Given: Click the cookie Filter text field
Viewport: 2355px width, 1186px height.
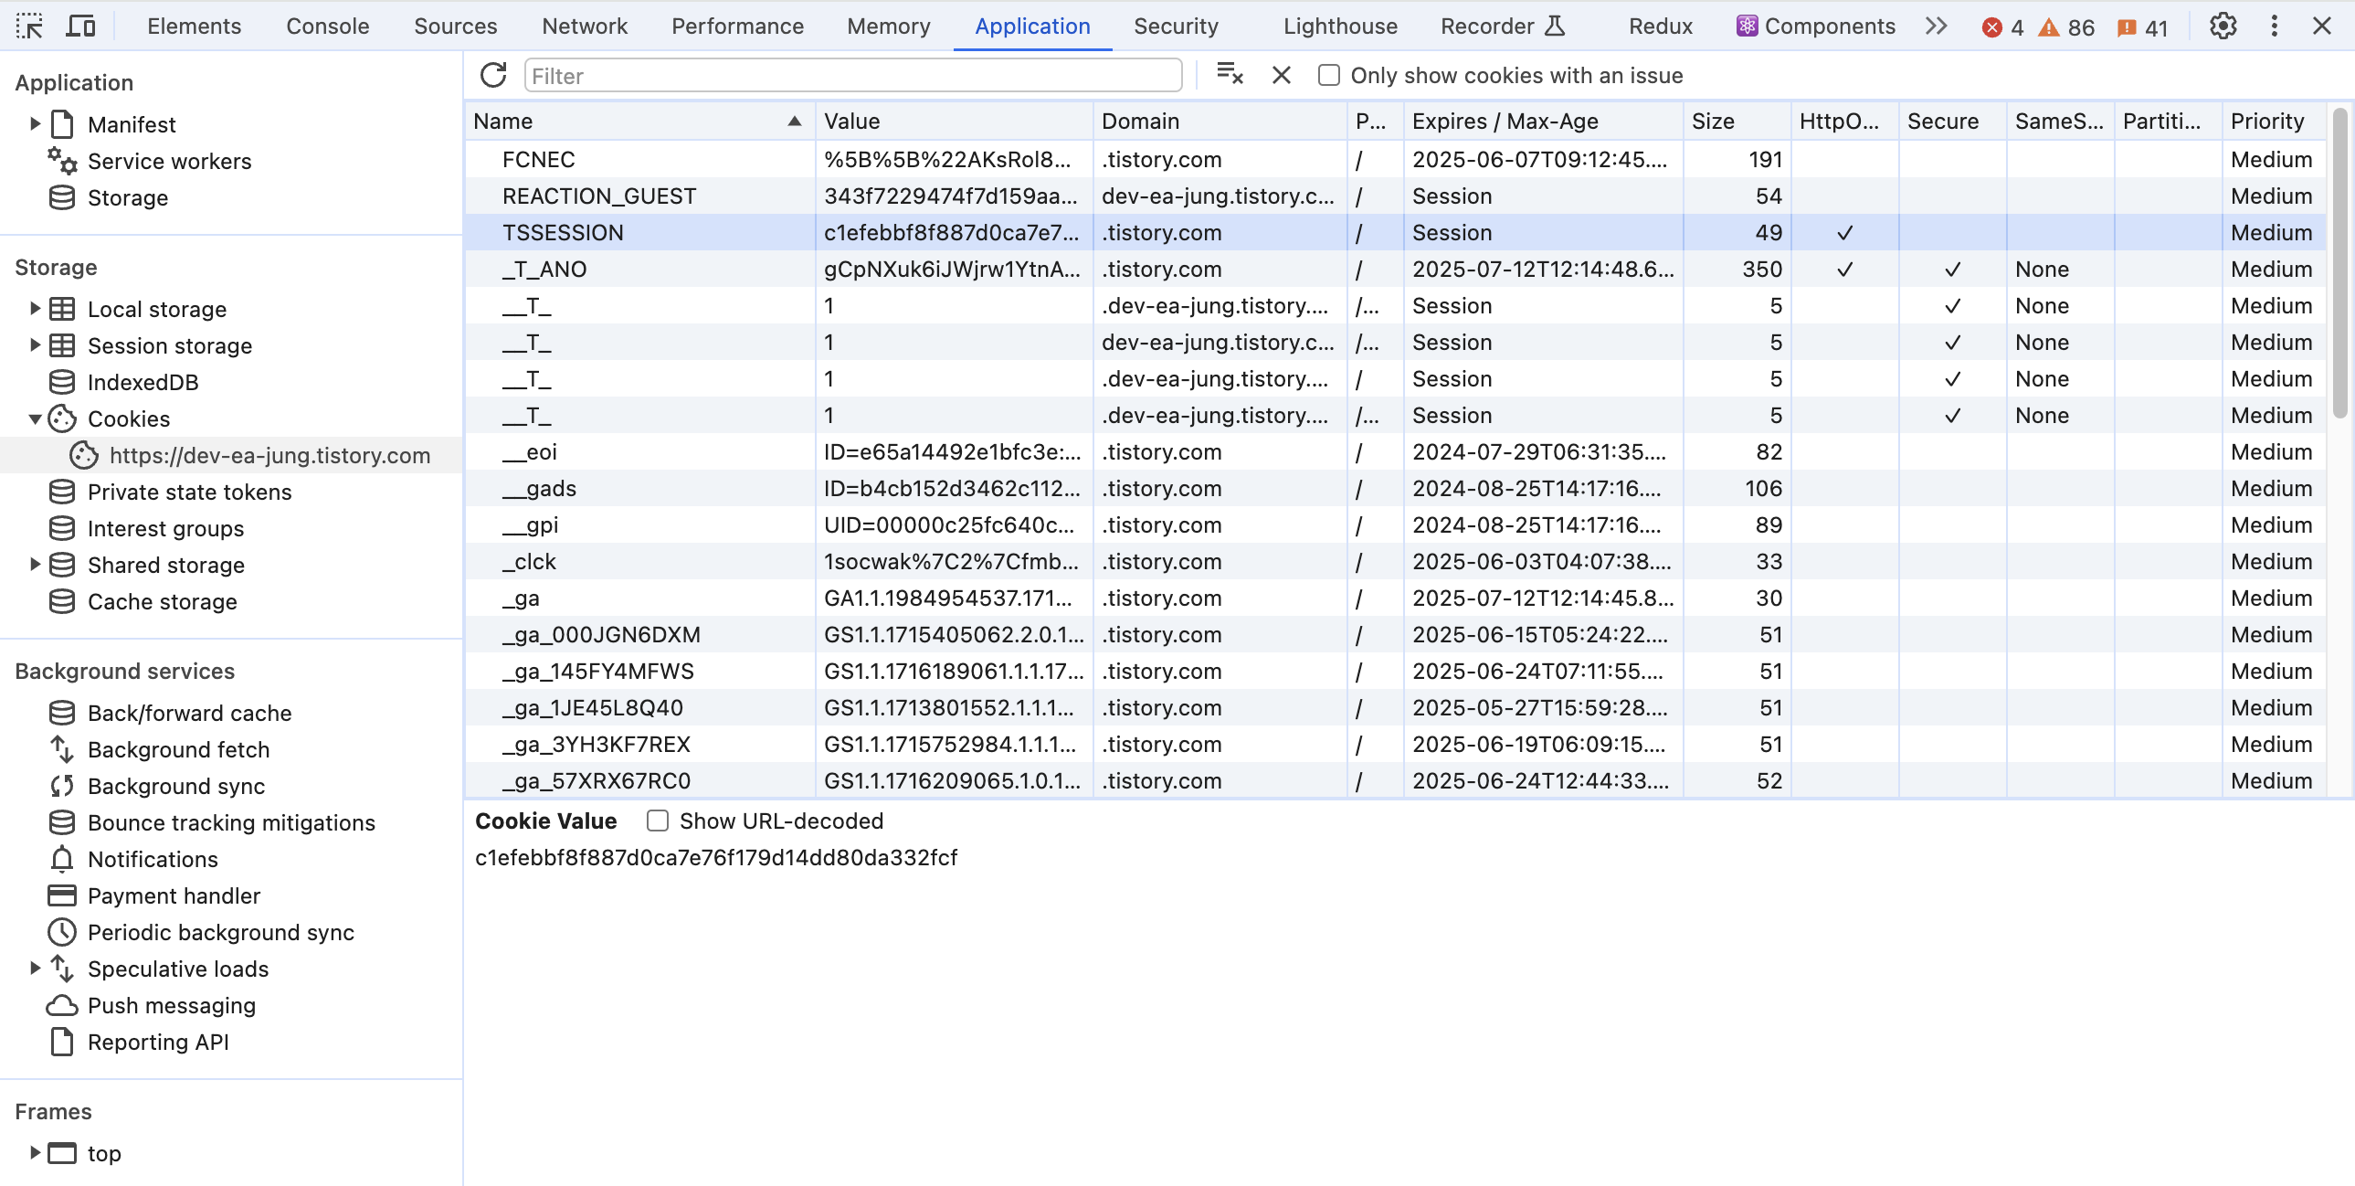Looking at the screenshot, I should point(852,75).
